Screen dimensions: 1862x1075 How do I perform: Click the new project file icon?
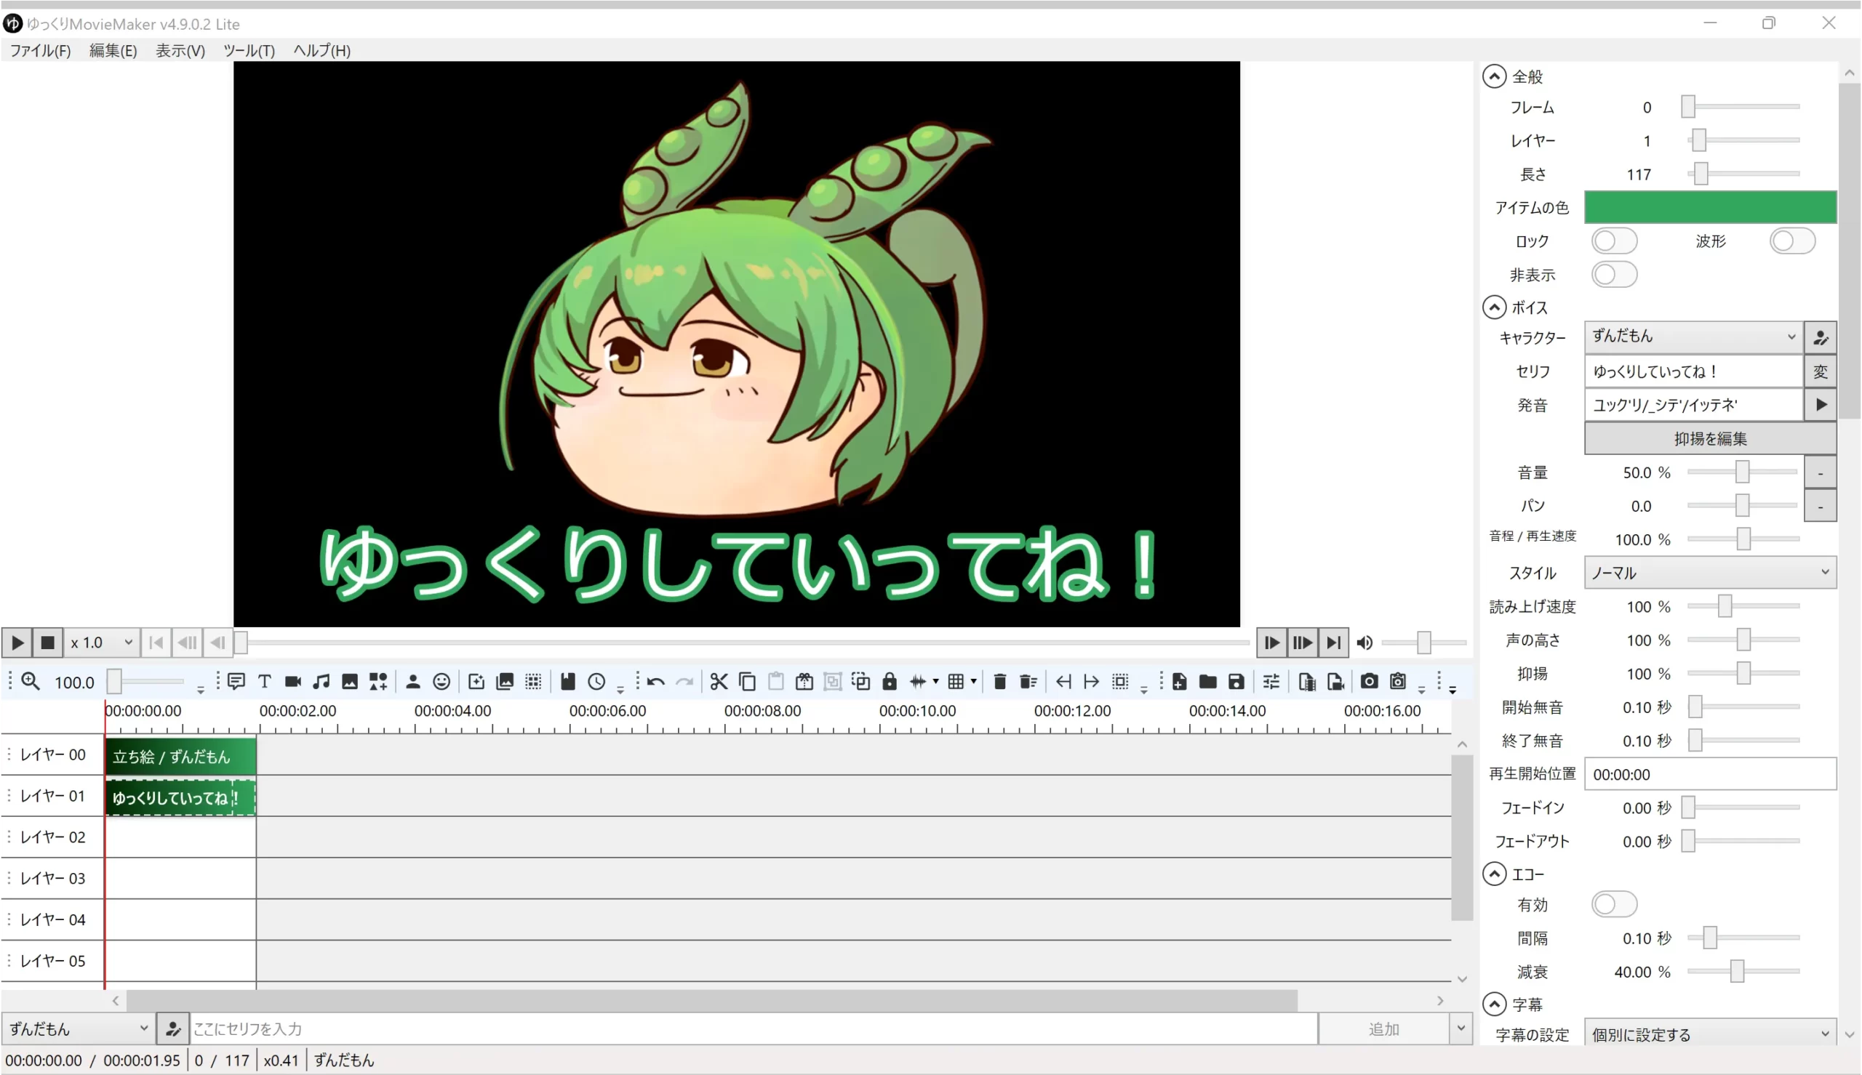(1180, 682)
